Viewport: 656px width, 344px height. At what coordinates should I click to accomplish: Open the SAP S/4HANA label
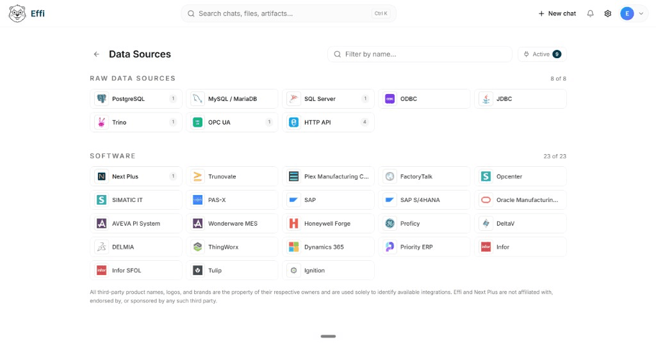420,200
